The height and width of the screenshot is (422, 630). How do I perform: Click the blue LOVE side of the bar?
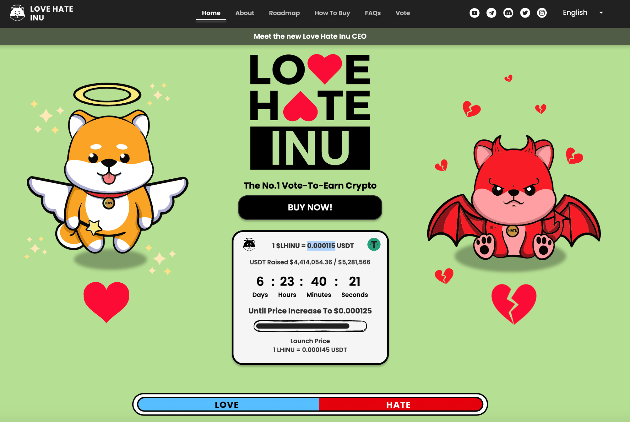point(228,404)
